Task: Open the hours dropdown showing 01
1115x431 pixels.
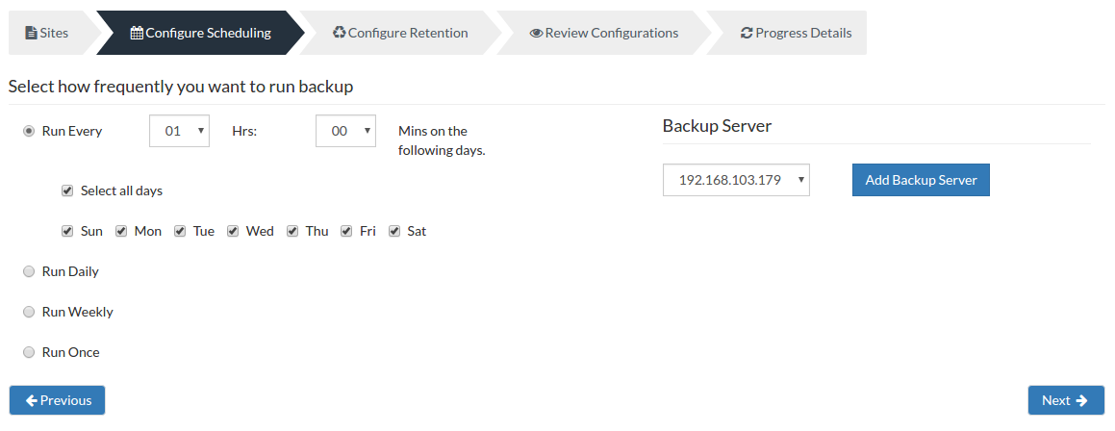Action: [179, 131]
